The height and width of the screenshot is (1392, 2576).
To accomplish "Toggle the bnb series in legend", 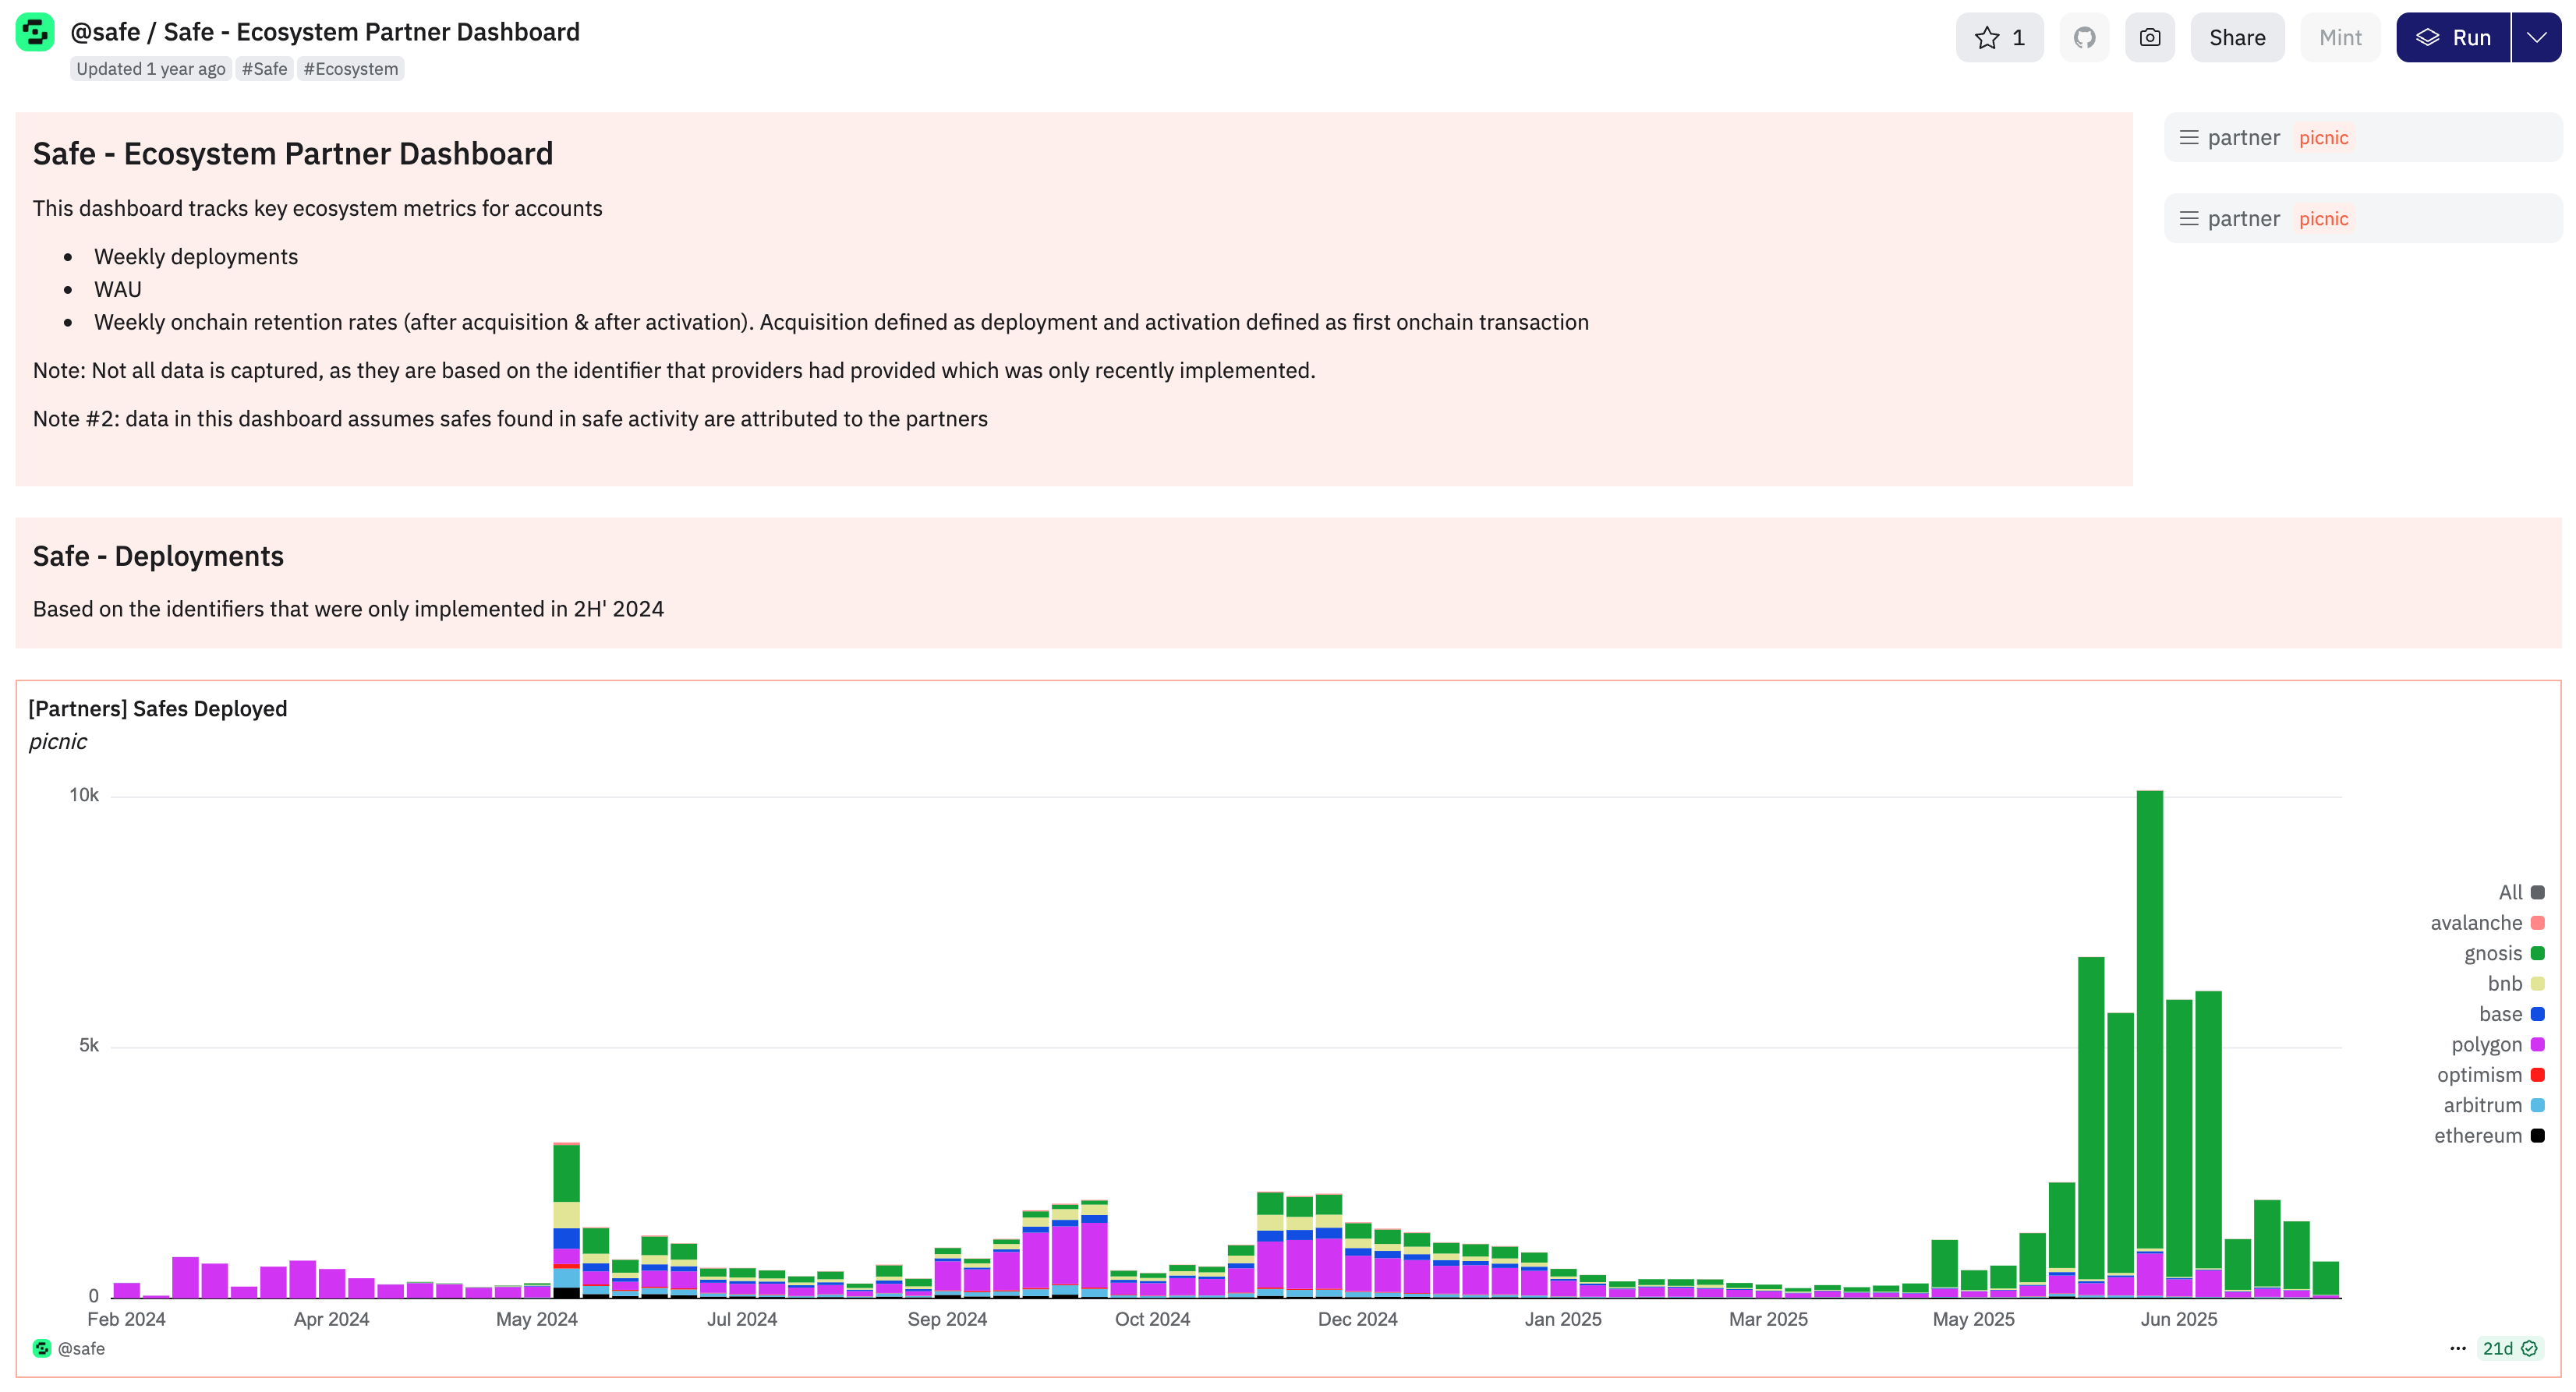I will pos(2515,984).
